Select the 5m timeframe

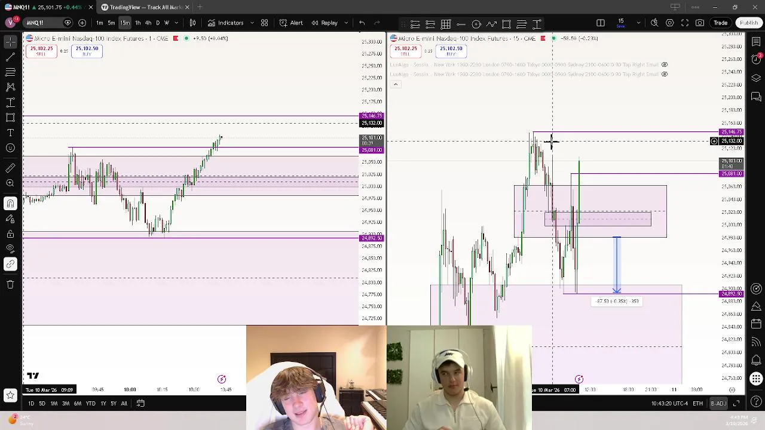pos(111,23)
